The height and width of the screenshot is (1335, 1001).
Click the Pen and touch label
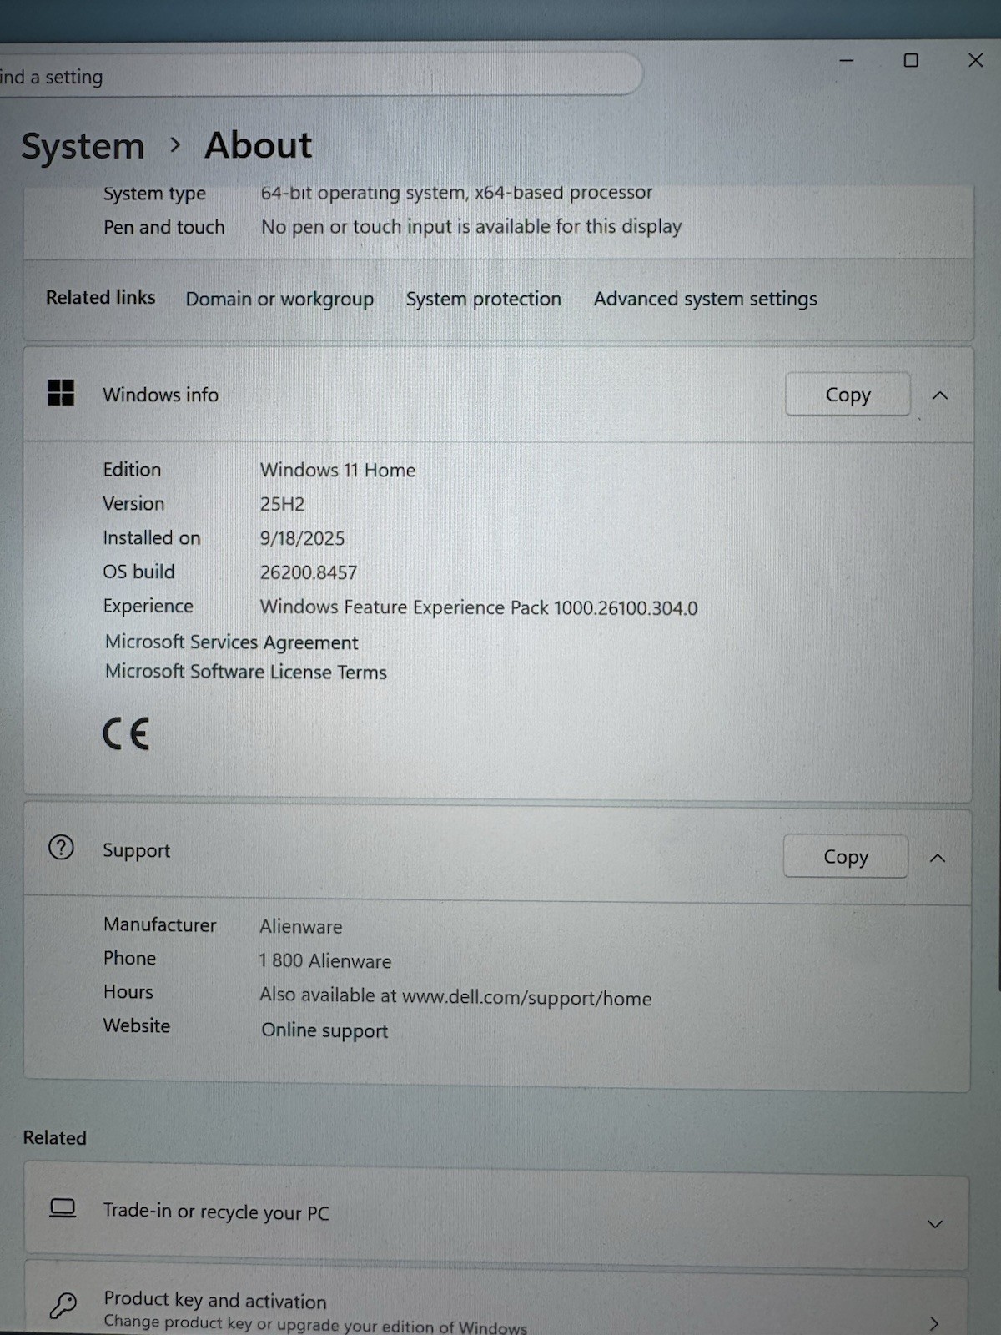point(163,227)
